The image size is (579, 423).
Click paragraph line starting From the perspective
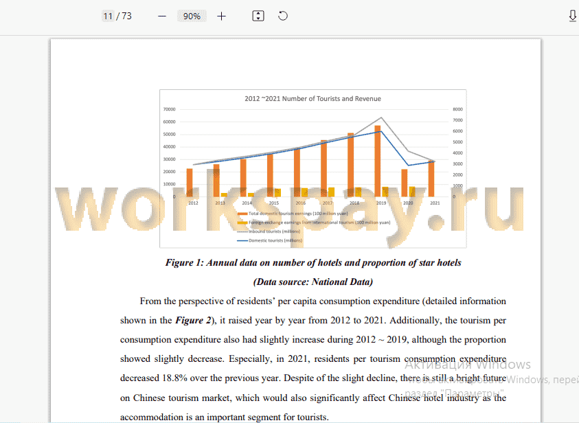323,301
